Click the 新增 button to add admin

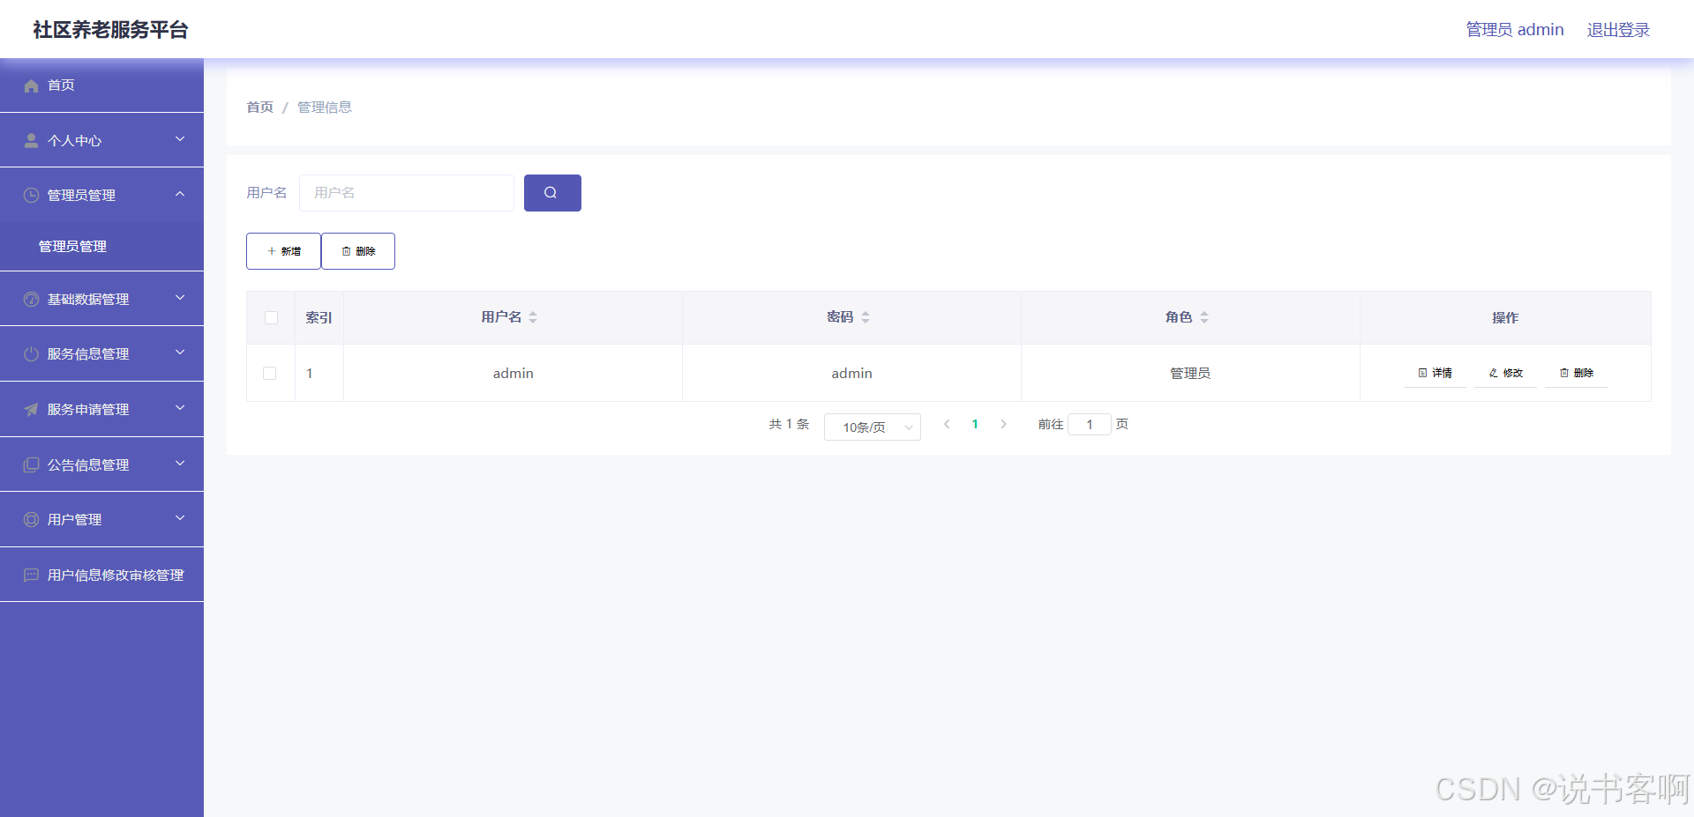click(x=283, y=250)
